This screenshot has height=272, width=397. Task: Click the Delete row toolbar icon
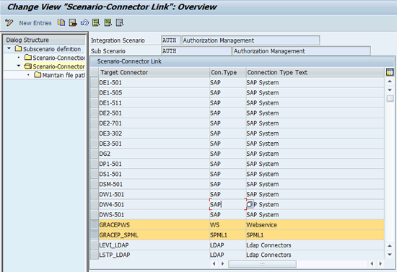click(x=73, y=23)
